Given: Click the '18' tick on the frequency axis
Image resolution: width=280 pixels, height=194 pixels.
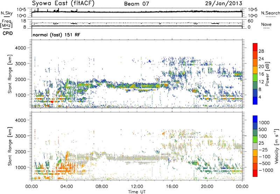Looking at the screenshot, I should click(23, 21).
